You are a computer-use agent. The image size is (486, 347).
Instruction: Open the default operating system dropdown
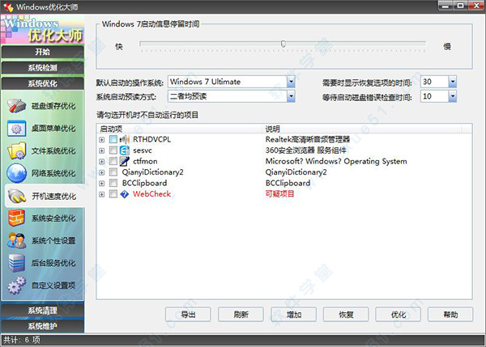point(290,82)
